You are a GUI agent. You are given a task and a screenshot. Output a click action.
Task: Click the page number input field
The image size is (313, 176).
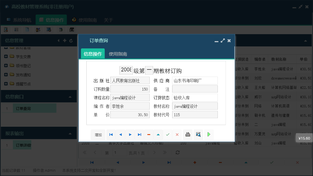[120, 153]
